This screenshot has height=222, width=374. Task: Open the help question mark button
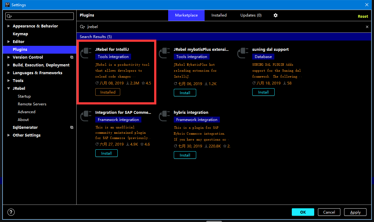(x=11, y=212)
